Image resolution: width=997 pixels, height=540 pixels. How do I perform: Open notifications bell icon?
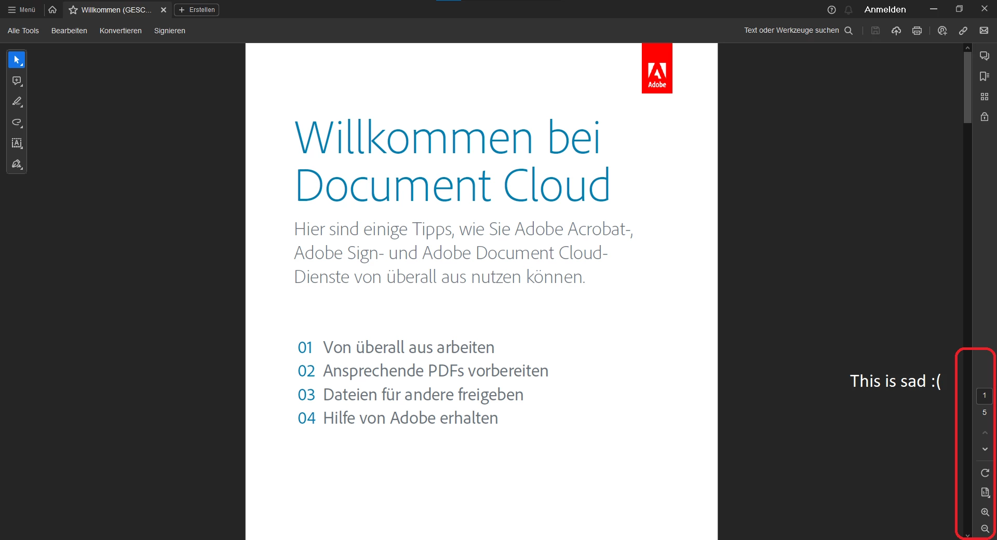point(848,10)
